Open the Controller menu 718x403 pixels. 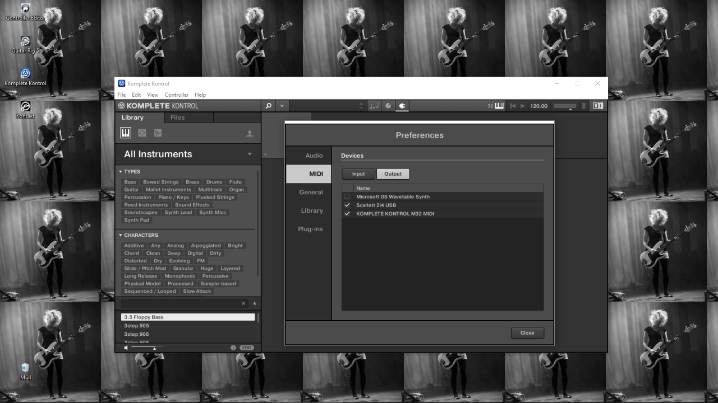(176, 95)
